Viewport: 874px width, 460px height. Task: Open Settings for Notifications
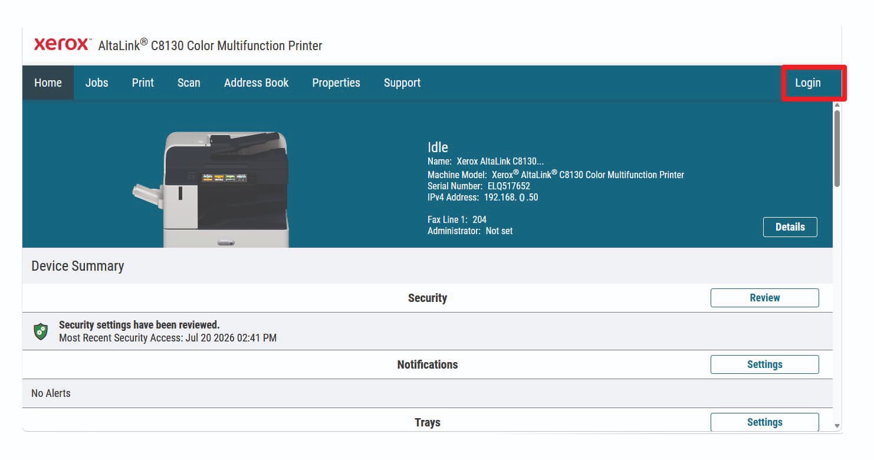point(765,364)
